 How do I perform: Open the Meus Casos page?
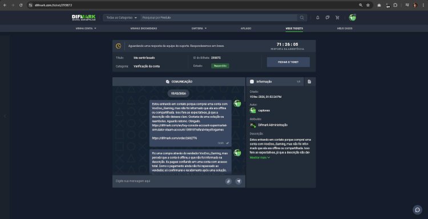pyautogui.click(x=345, y=29)
